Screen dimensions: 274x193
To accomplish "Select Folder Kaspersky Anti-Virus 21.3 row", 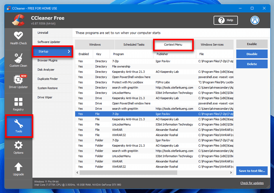I will [x=154, y=146].
